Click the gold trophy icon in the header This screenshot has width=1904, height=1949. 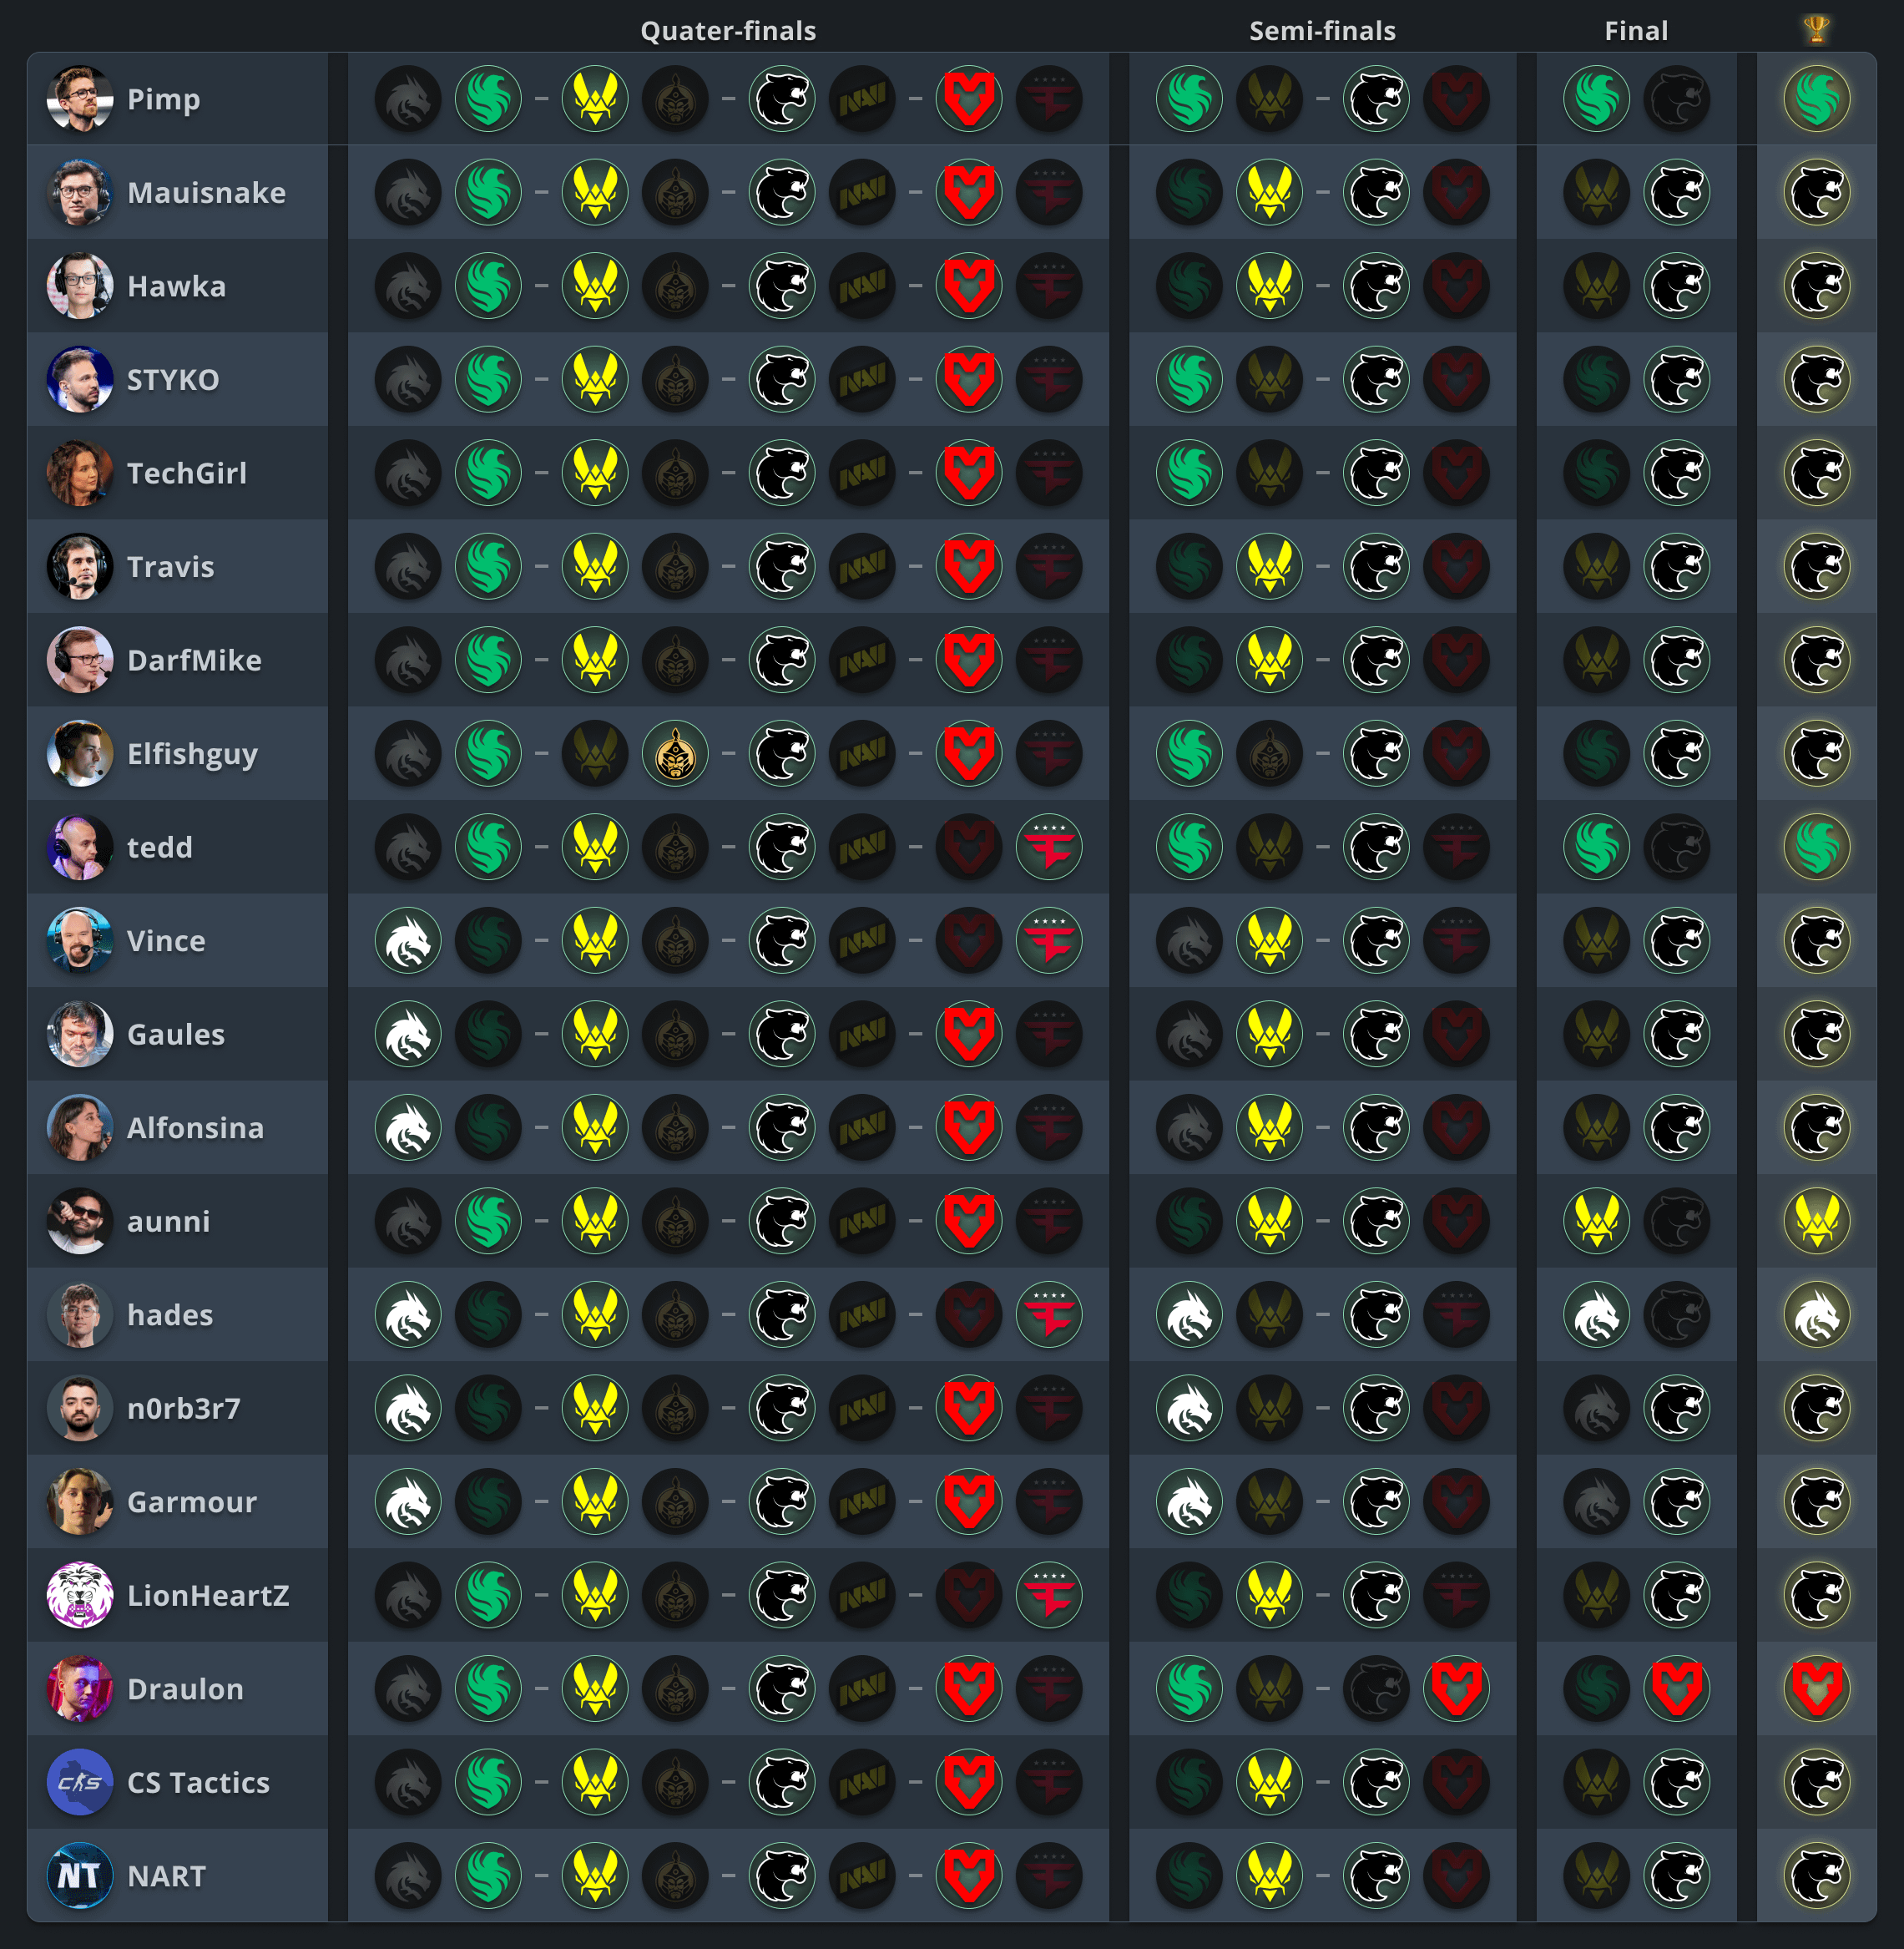coord(1816,30)
